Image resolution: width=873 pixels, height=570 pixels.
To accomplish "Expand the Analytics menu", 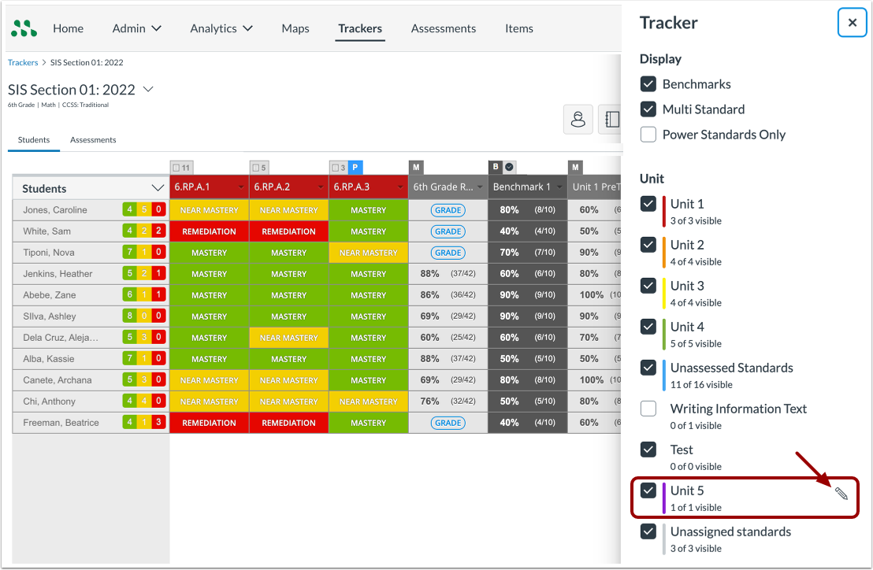I will click(x=221, y=28).
